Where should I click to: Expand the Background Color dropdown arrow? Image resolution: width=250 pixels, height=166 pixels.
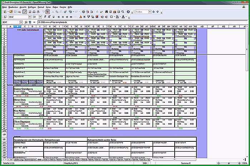click(x=120, y=17)
